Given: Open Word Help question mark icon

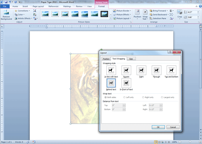Looking at the screenshot, I should pos(200,6).
